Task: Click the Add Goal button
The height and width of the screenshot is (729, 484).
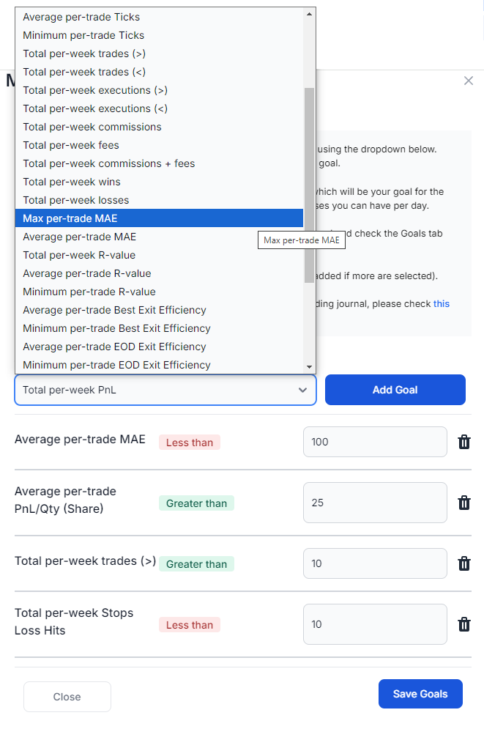Action: [x=395, y=390]
